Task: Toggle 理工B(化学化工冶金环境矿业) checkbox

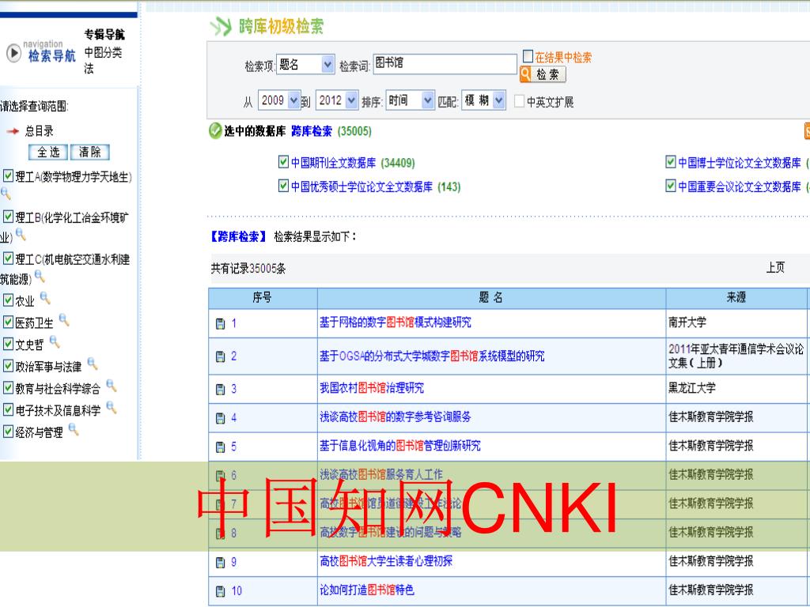Action: (8, 216)
